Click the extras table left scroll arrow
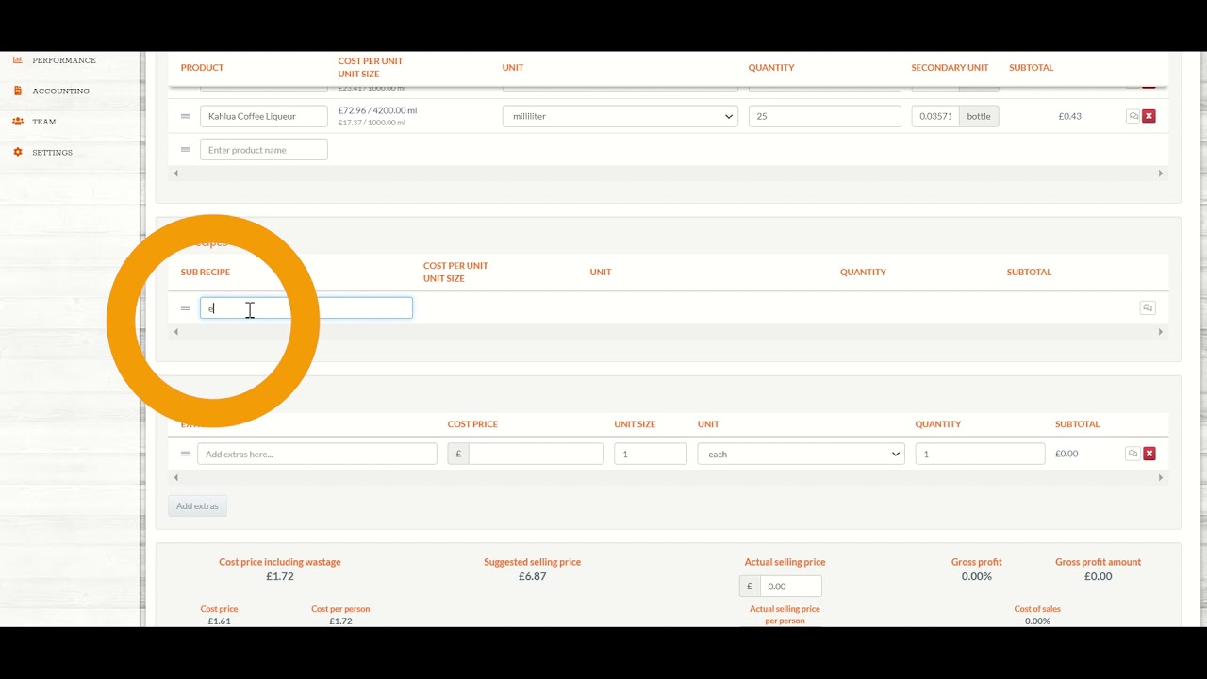The image size is (1207, 679). 175,478
